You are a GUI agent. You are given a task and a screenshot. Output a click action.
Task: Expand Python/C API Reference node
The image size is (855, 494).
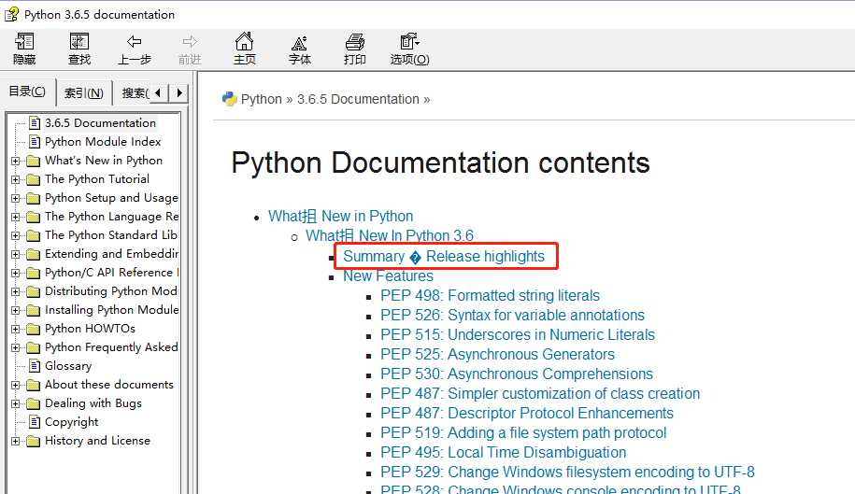[15, 273]
